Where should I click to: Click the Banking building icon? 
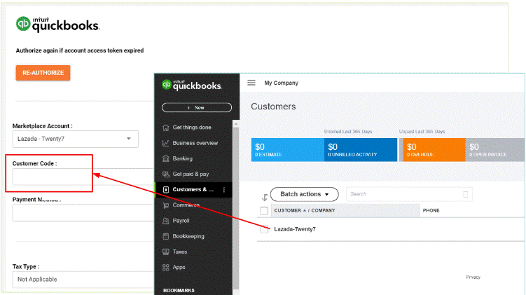coord(166,158)
